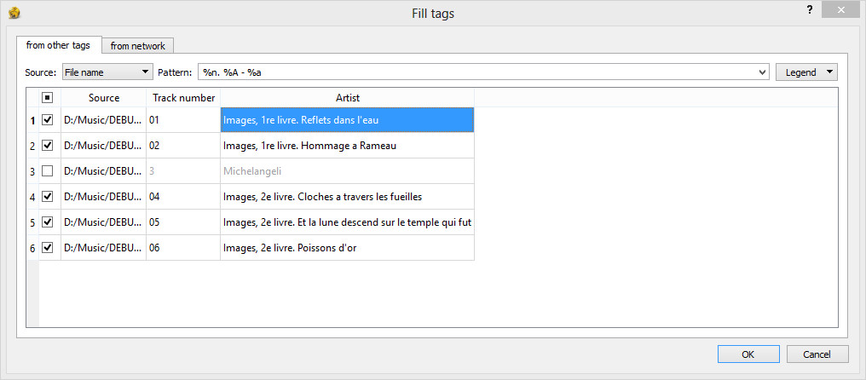Select the Poissons d'or artist cell
The height and width of the screenshot is (380, 866).
coord(348,248)
